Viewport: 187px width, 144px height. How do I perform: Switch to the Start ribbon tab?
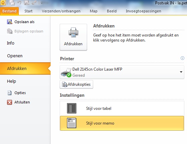pos(28,11)
